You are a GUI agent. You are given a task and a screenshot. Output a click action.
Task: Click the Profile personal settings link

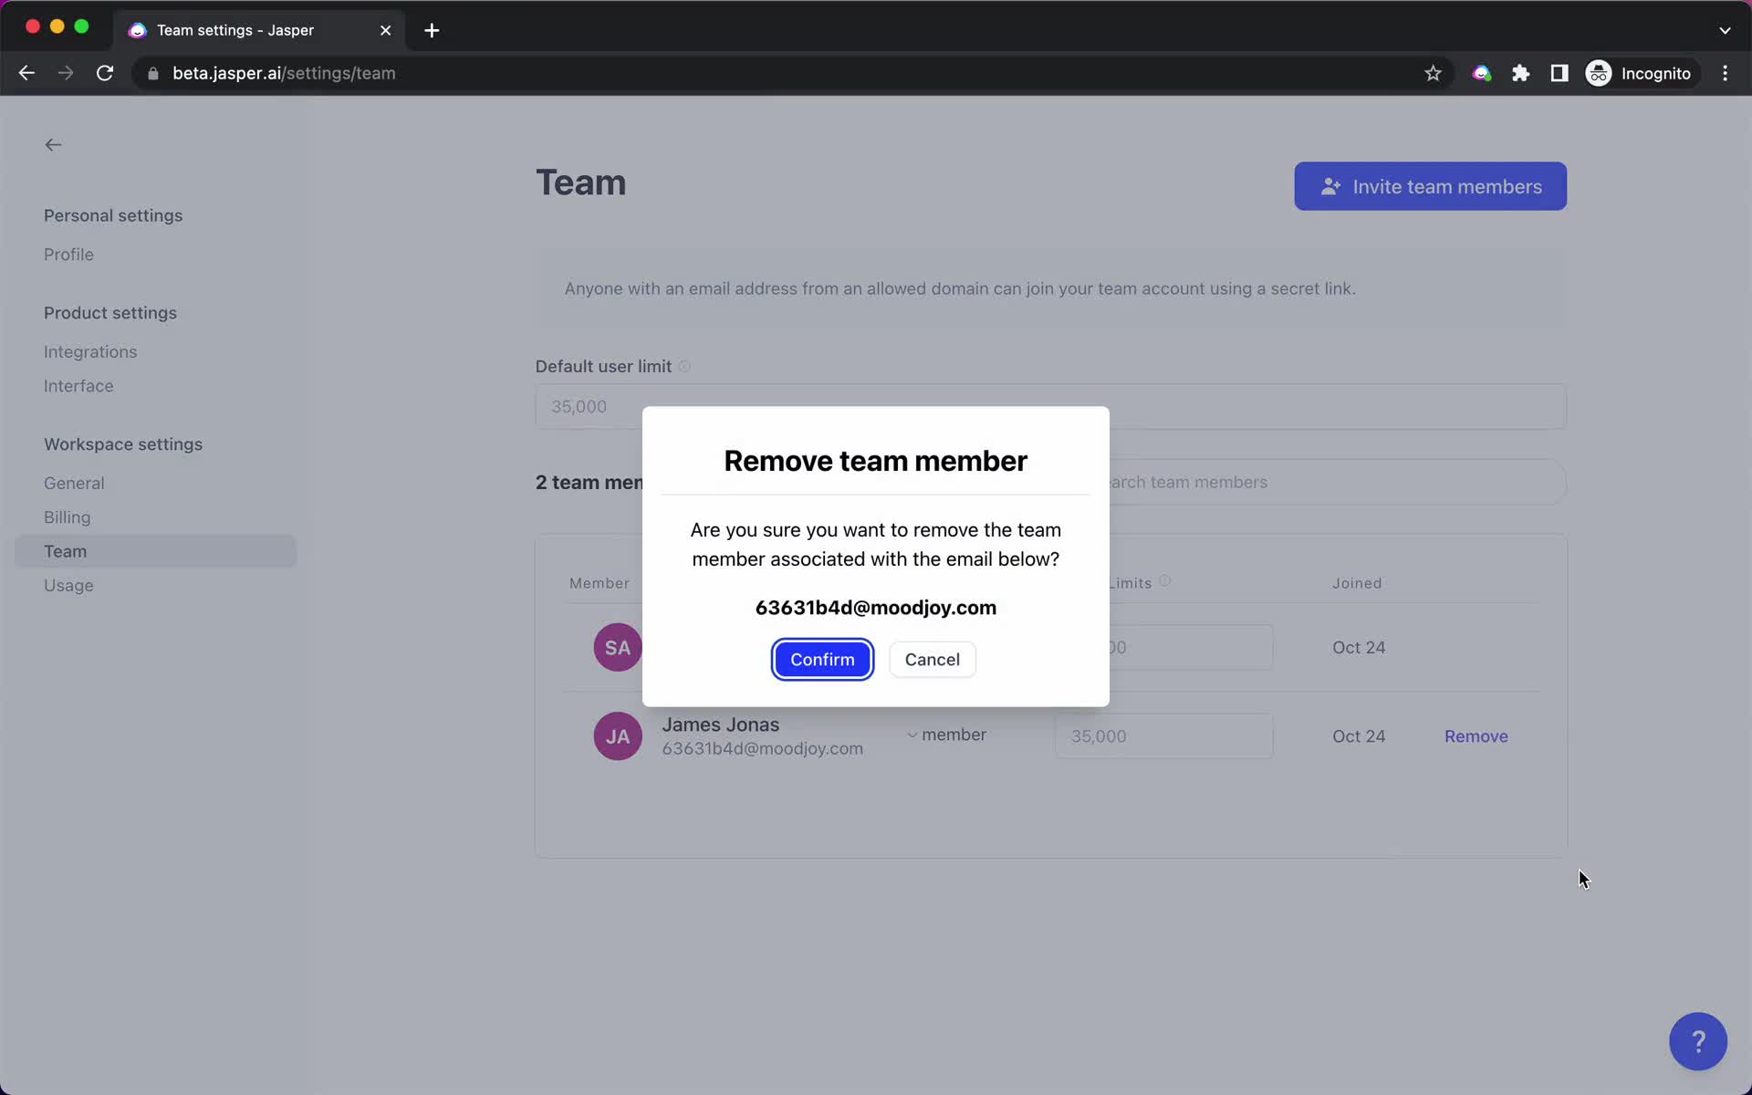click(x=69, y=255)
